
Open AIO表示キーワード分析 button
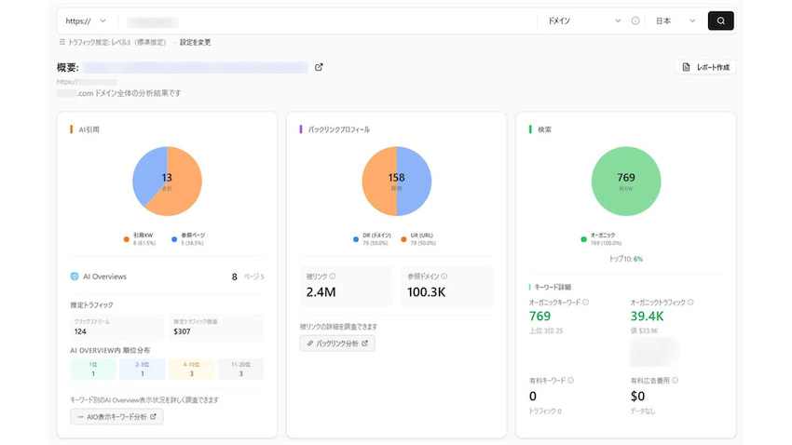point(116,416)
